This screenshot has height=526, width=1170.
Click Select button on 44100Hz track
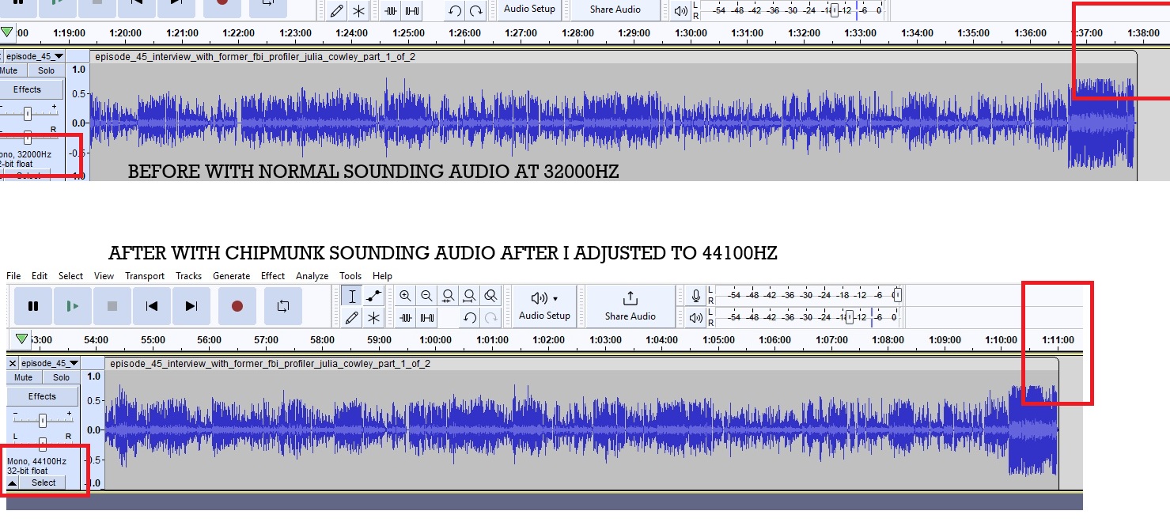[x=44, y=482]
